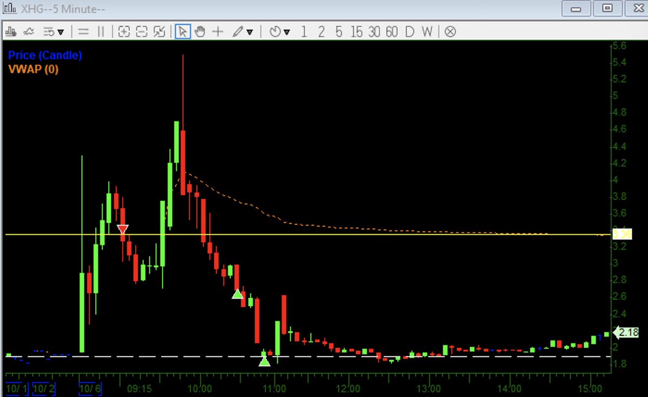Select the arrow pointer tool
The image size is (648, 397).
tap(183, 32)
